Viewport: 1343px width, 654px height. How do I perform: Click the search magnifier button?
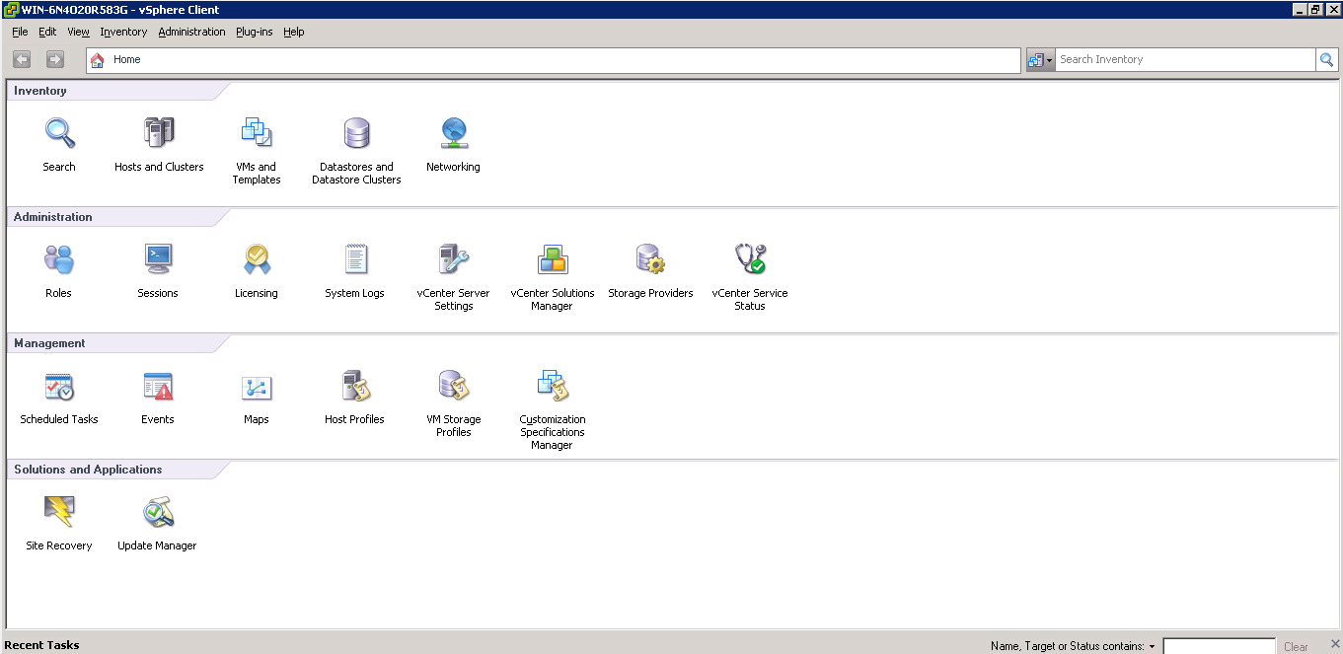click(x=1327, y=60)
